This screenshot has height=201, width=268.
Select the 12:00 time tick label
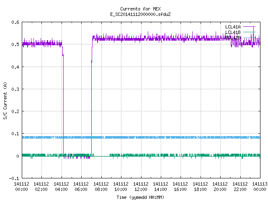click(141, 189)
